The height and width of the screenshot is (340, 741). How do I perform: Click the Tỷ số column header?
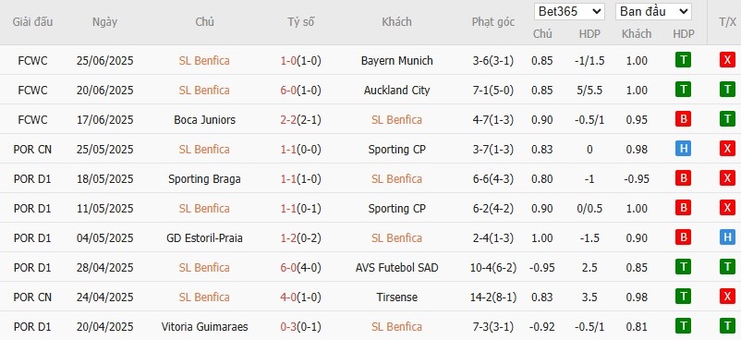pyautogui.click(x=301, y=22)
